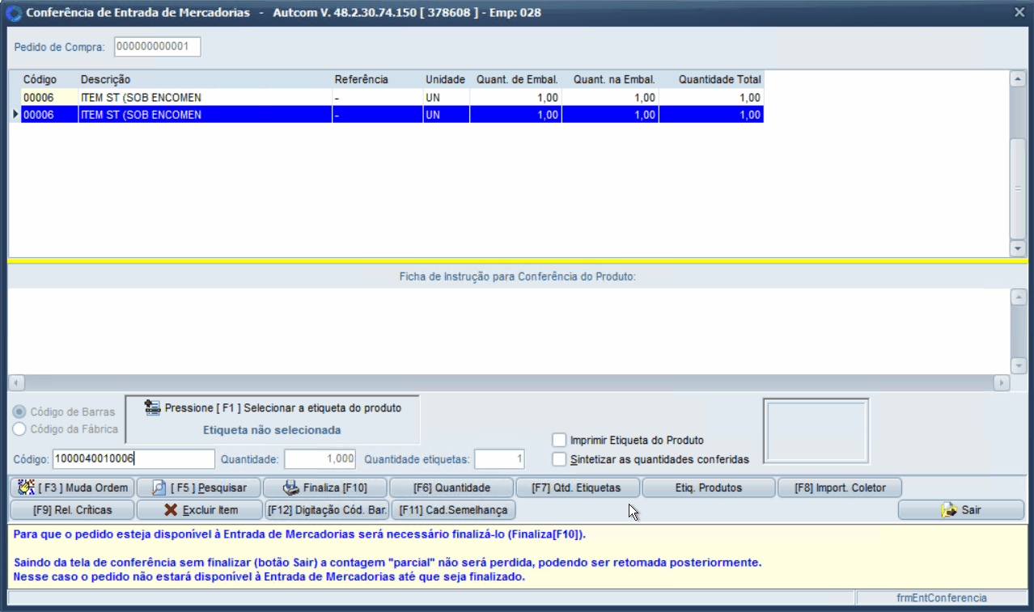This screenshot has width=1034, height=612.
Task: Click the printer icon on Finaliza button
Action: coord(290,487)
